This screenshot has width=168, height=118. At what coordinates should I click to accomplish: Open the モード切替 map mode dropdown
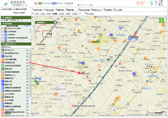point(16,20)
